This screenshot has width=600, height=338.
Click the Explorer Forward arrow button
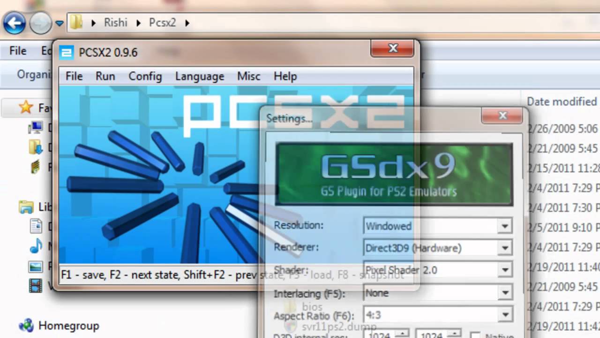41,23
